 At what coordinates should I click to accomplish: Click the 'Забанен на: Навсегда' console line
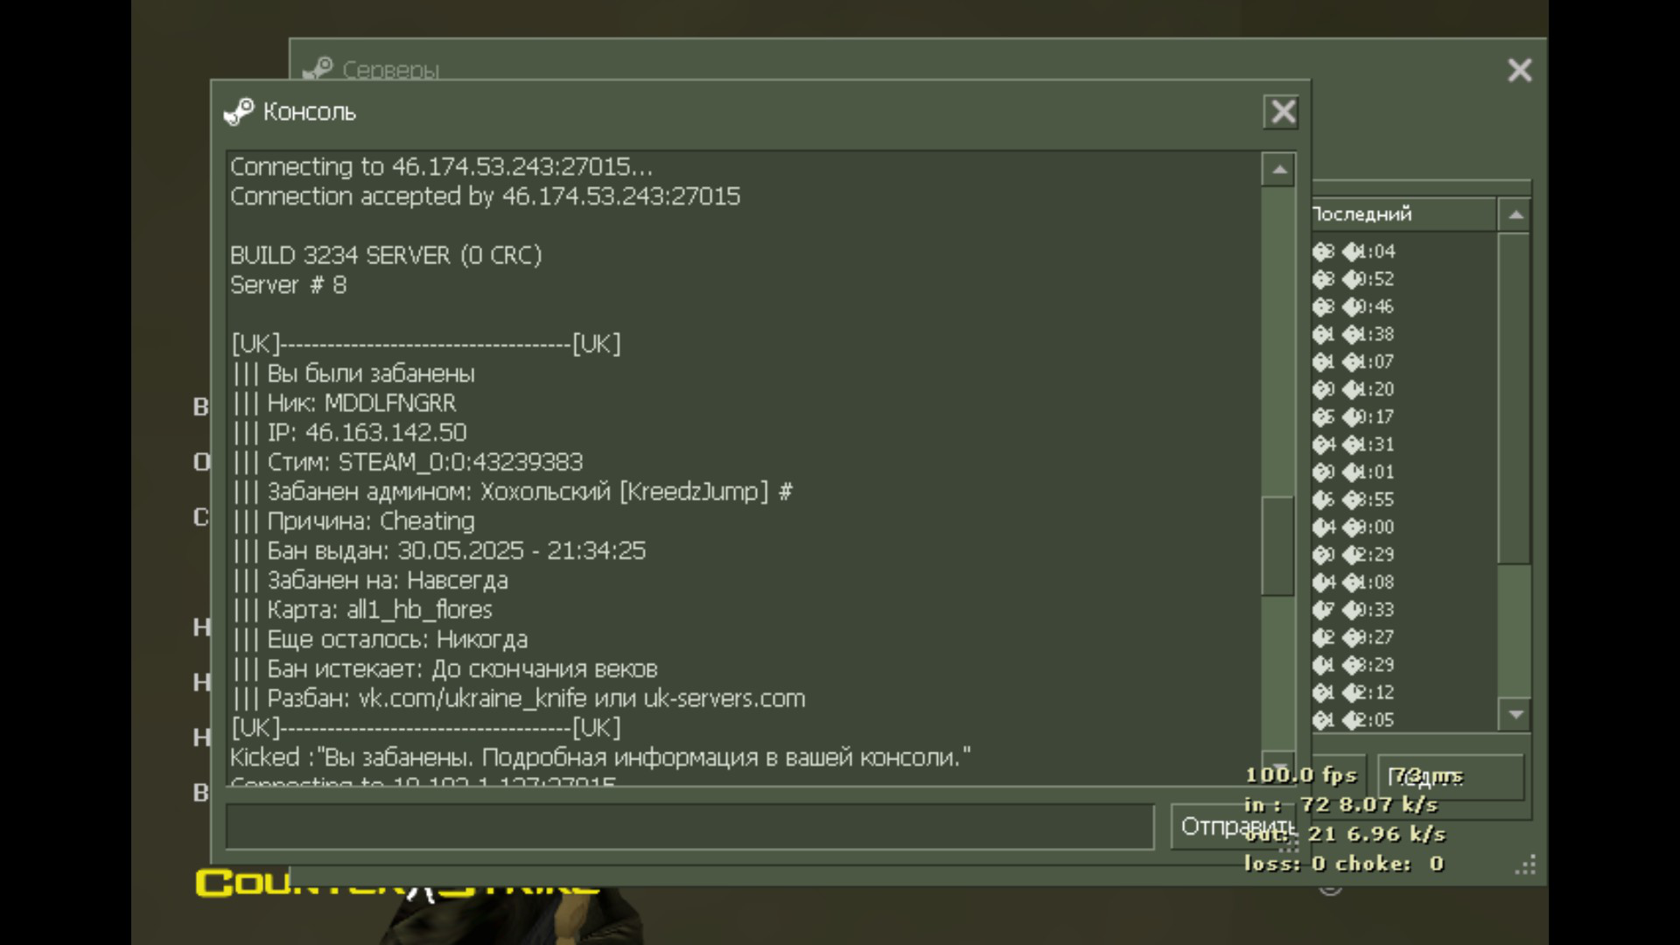(x=370, y=581)
